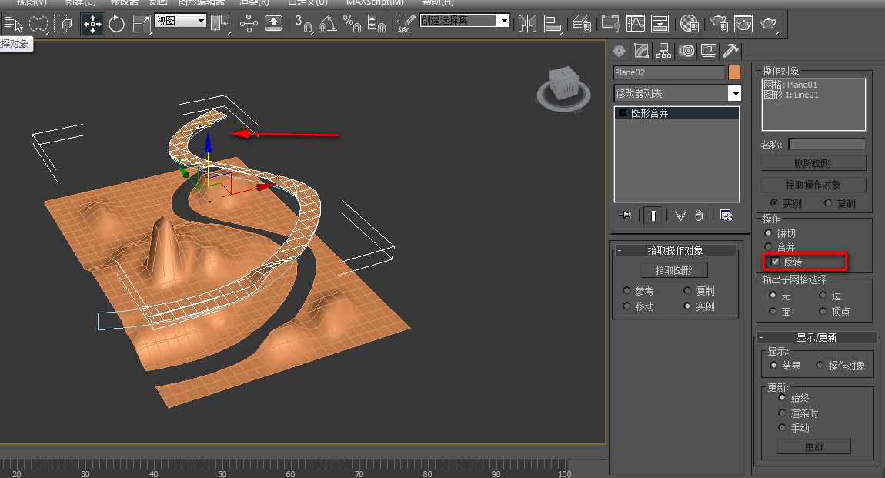Screen dimensions: 885x478
Task: Toggle the Angle Snap button
Action: [327, 24]
